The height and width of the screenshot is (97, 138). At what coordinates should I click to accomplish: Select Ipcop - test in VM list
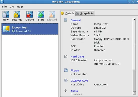point(30,29)
